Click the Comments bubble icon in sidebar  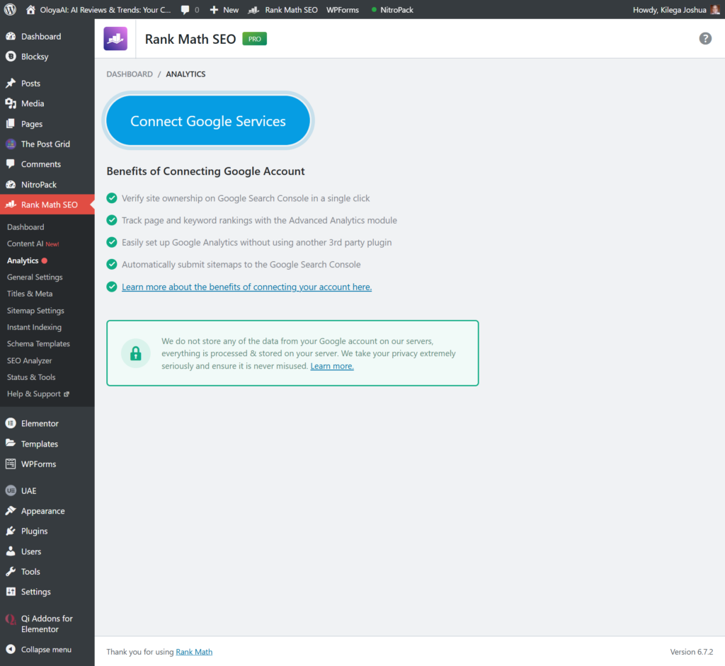(x=11, y=164)
